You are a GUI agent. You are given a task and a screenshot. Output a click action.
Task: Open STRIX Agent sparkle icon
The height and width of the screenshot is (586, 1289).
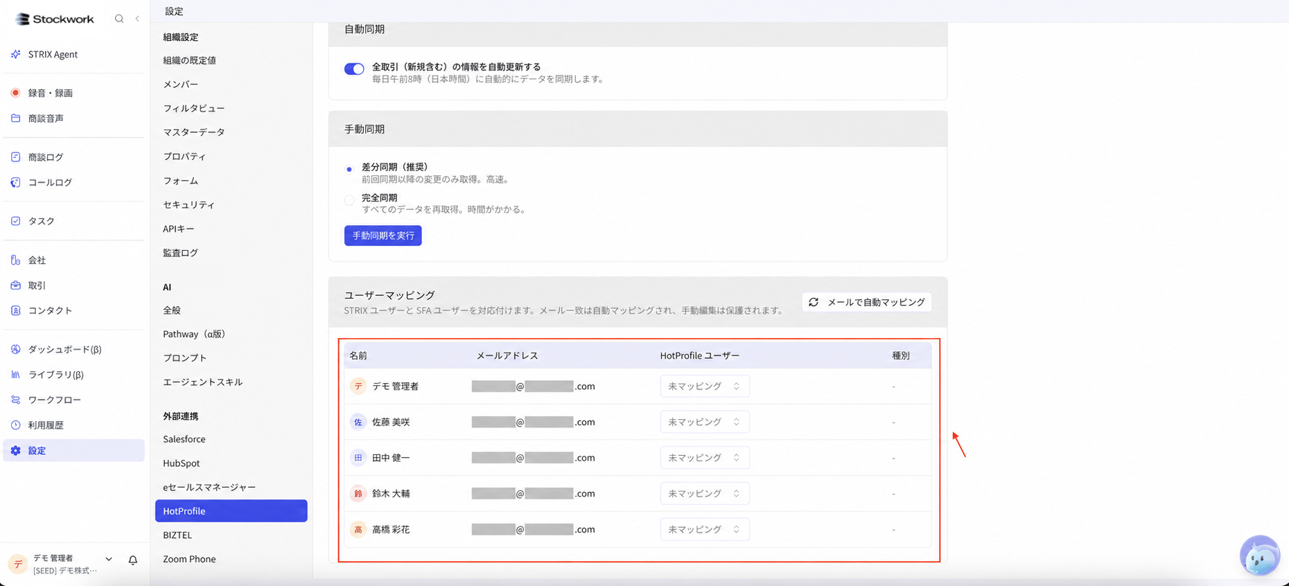(16, 54)
